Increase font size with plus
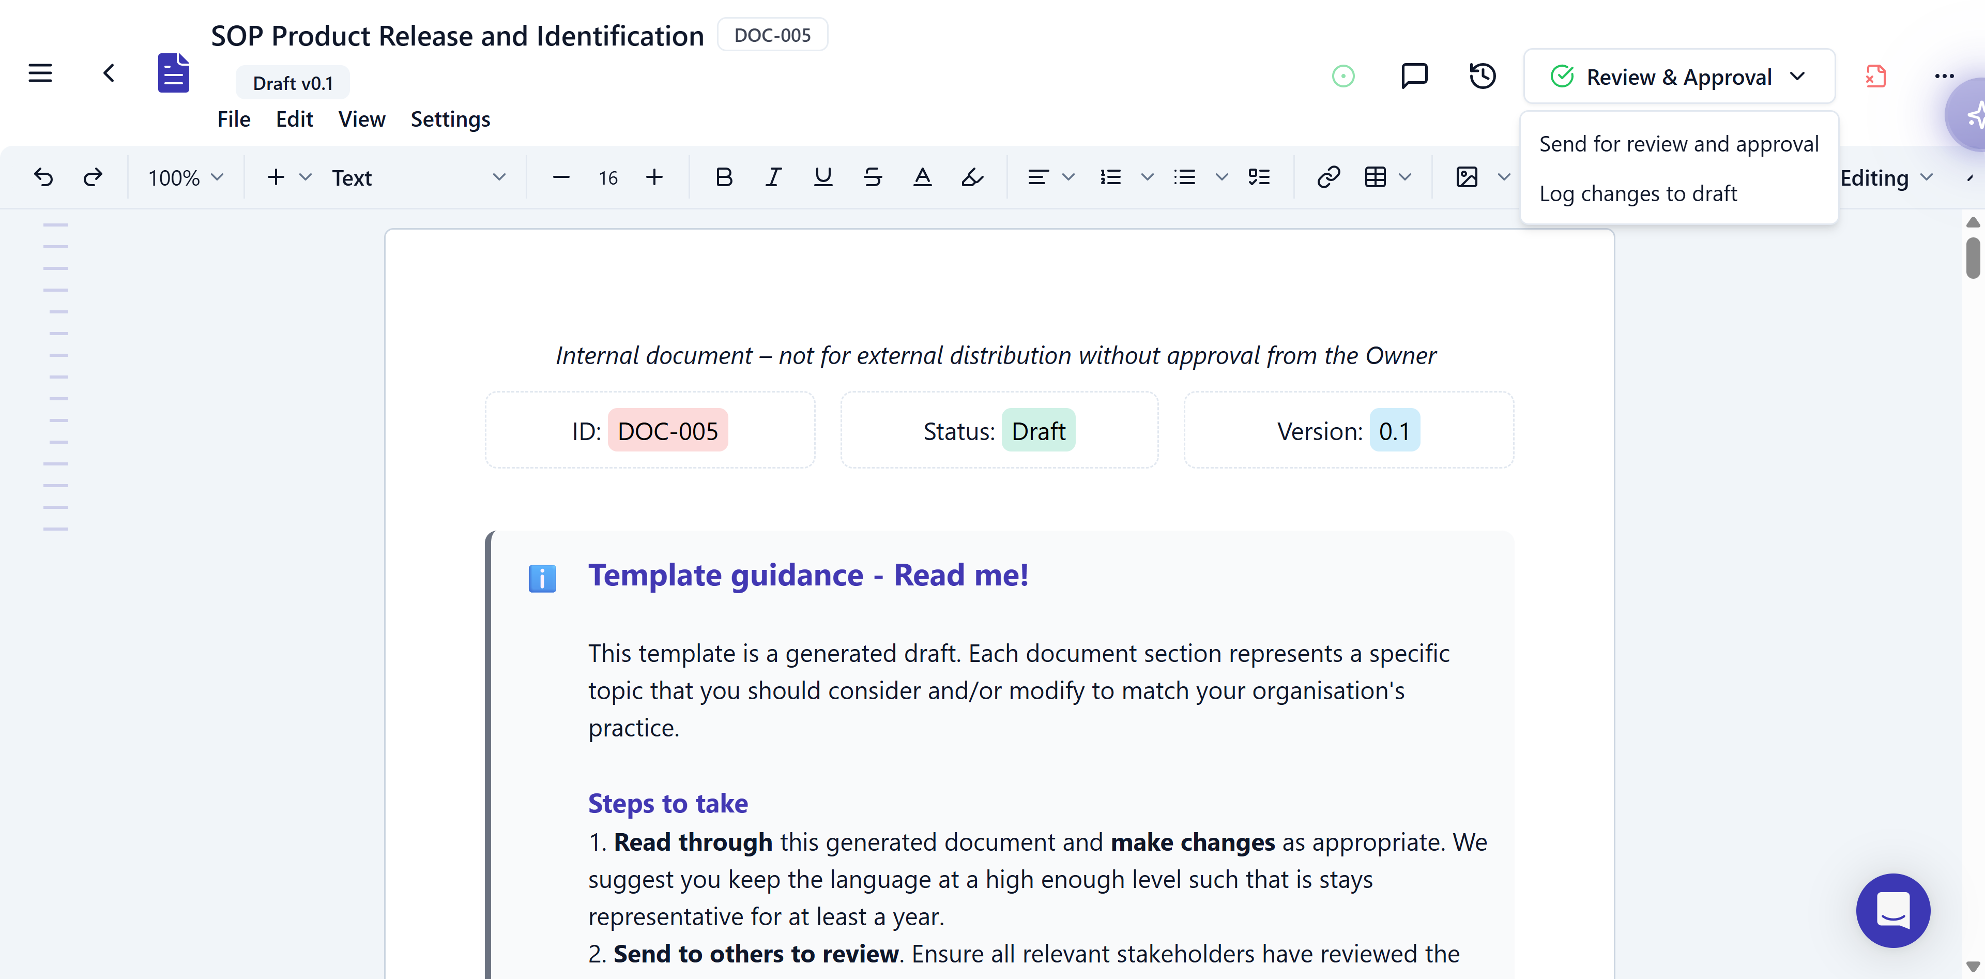1985x979 pixels. 654,177
